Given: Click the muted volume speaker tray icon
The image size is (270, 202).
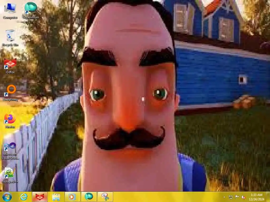Looking at the screenshot, I should pyautogui.click(x=243, y=197).
